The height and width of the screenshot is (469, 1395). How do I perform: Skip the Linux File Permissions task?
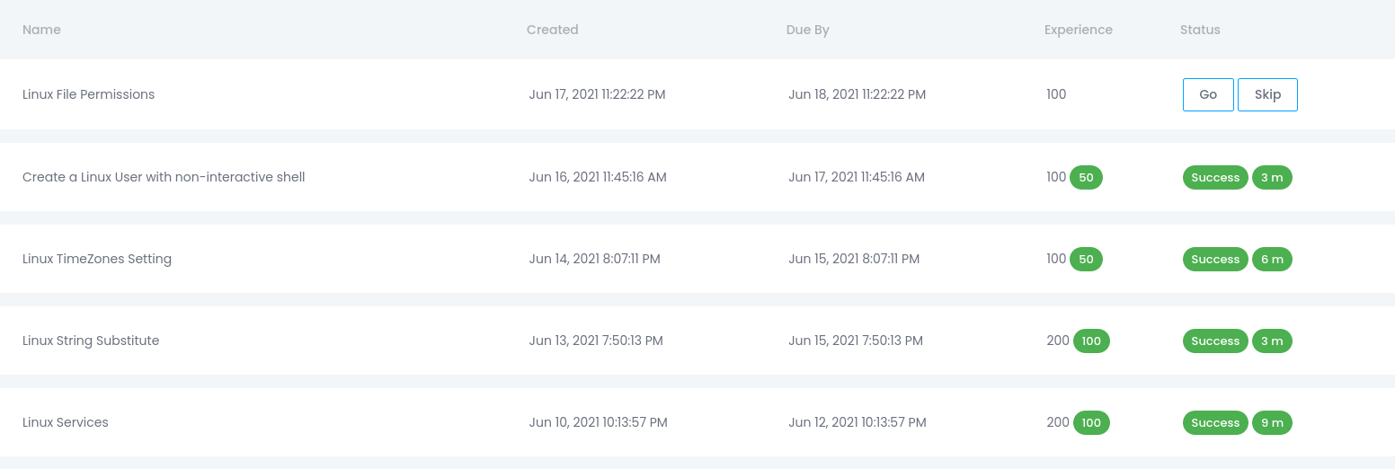[x=1267, y=94]
